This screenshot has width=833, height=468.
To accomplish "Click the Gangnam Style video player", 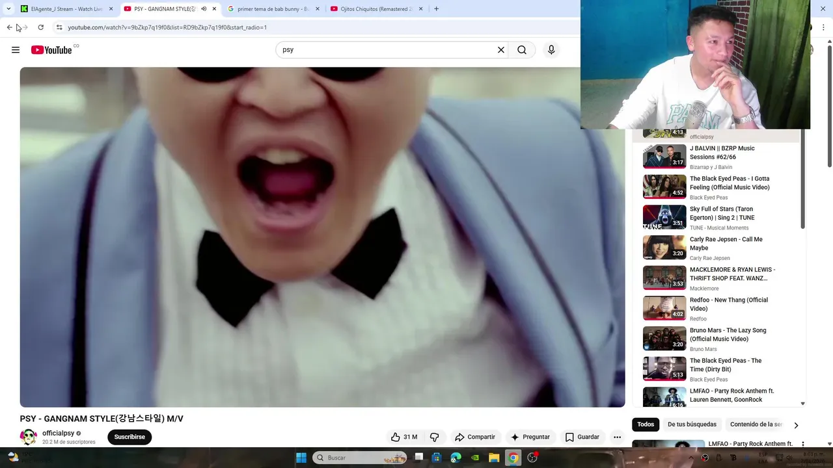I will (322, 237).
